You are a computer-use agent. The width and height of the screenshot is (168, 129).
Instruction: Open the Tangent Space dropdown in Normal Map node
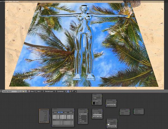click(97, 113)
